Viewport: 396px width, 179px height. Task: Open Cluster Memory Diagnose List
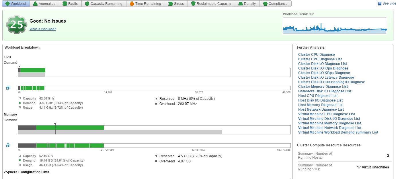[323, 87]
